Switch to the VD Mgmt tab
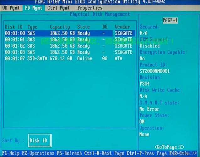This screenshot has height=157, width=200. pyautogui.click(x=11, y=8)
